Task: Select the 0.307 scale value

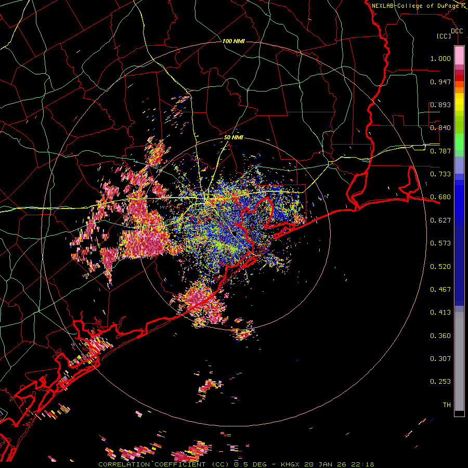Action: tap(440, 359)
